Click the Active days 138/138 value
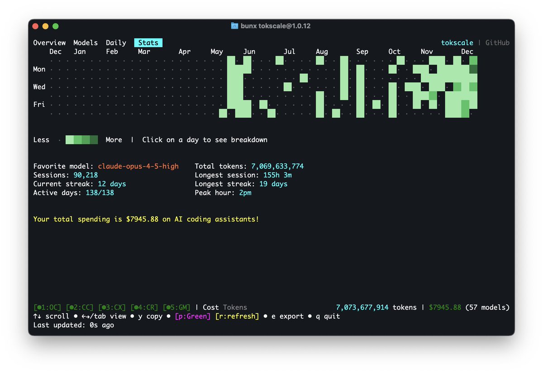 [100, 193]
